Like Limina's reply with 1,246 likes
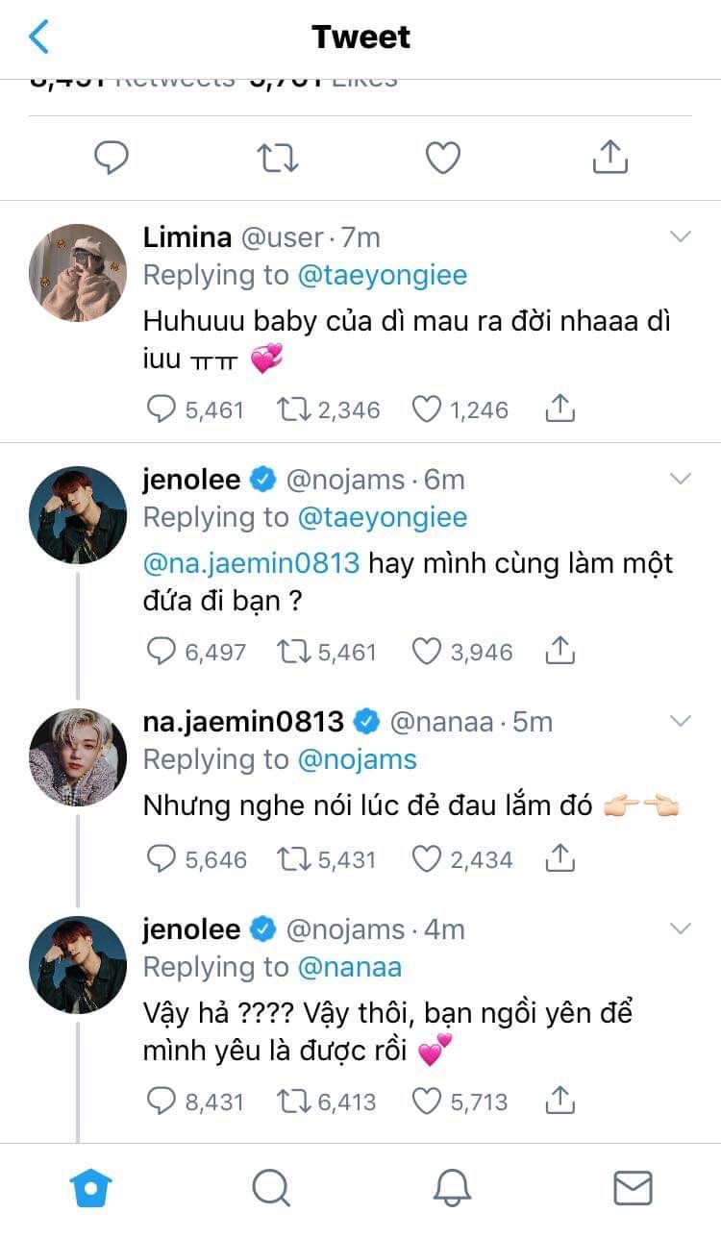721x1238 pixels. 427,409
